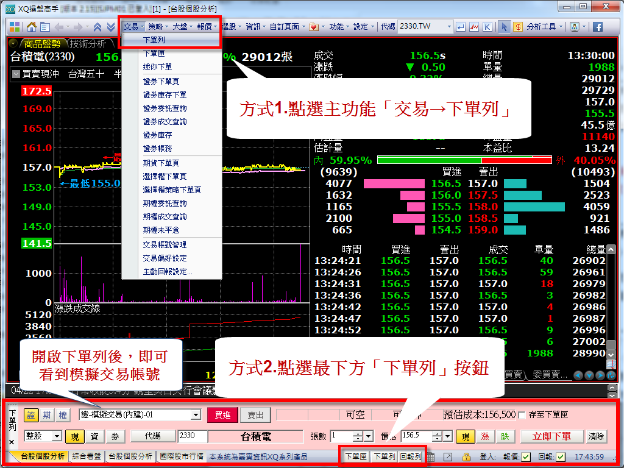This screenshot has height=468, width=624.
Task: Open the 張數 quantity dropdown arrow
Action: pos(369,436)
